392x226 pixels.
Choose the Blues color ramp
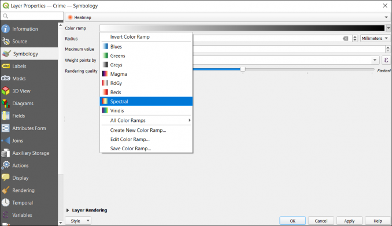(146, 46)
